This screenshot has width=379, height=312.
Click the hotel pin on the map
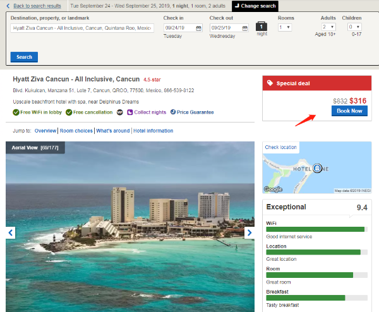[x=317, y=168]
